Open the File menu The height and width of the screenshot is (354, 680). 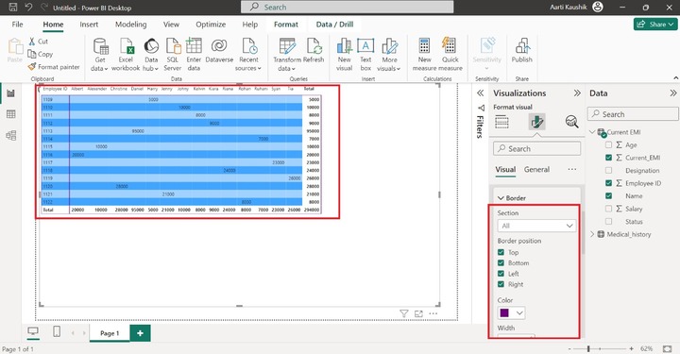(x=17, y=25)
